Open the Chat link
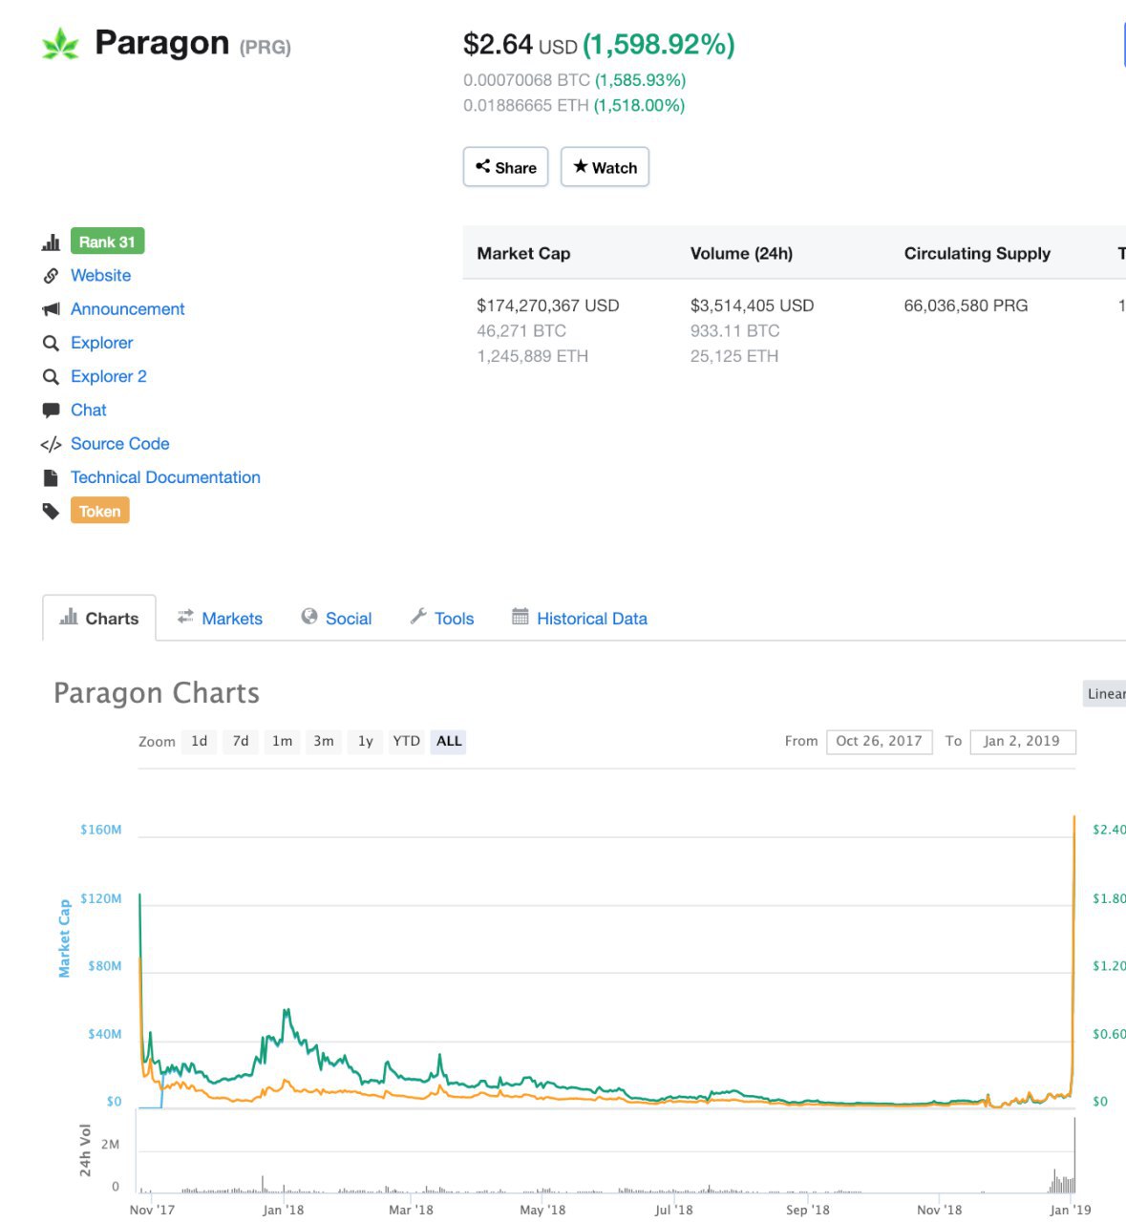The width and height of the screenshot is (1126, 1222). tap(88, 411)
